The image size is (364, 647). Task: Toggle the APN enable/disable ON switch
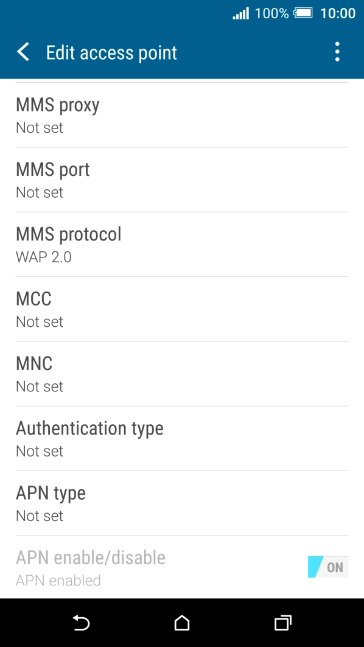click(x=328, y=567)
